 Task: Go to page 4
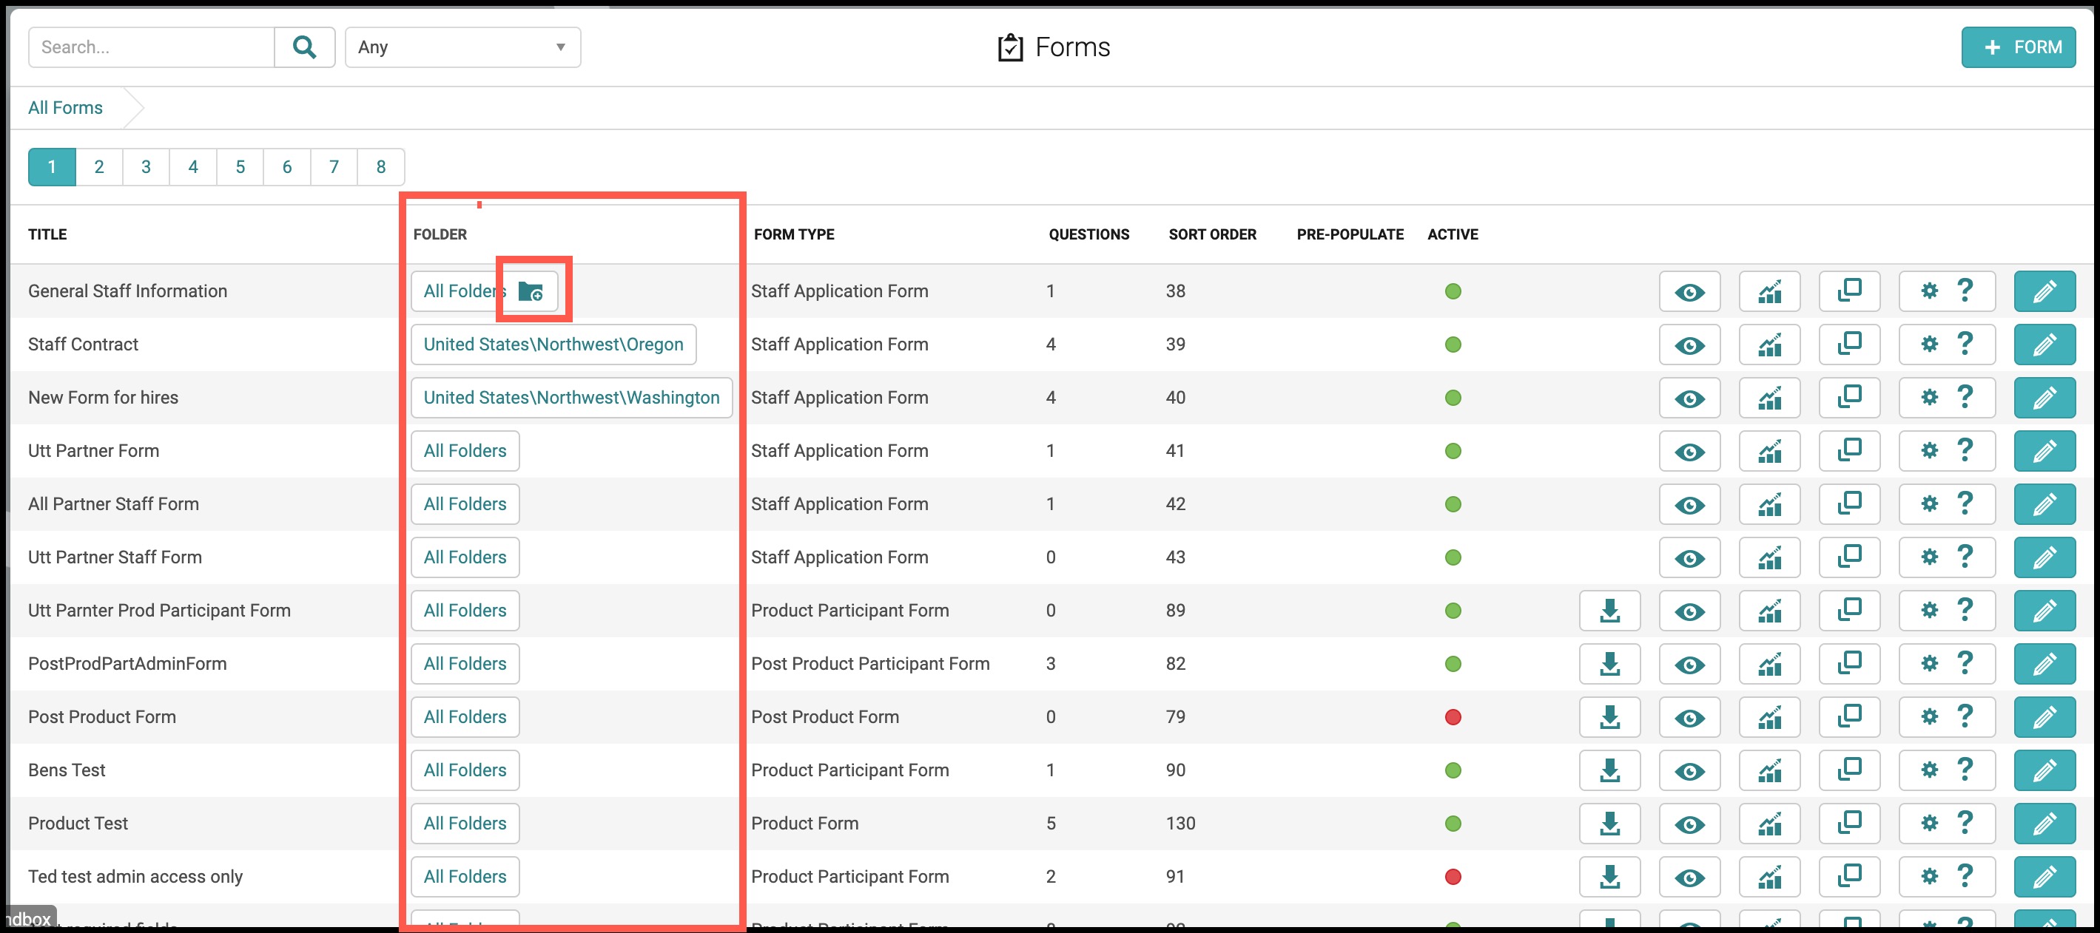193,167
